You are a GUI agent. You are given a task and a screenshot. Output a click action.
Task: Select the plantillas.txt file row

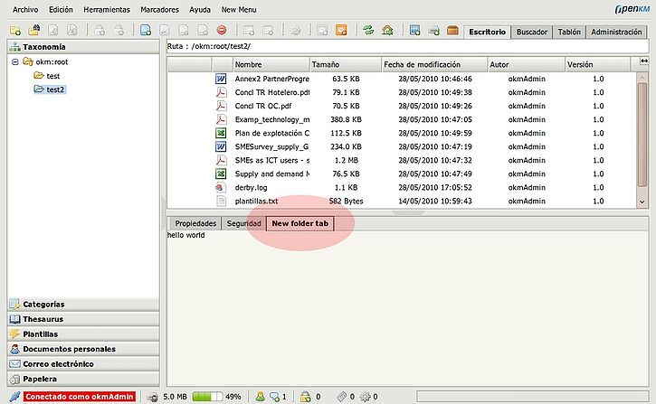coord(402,201)
